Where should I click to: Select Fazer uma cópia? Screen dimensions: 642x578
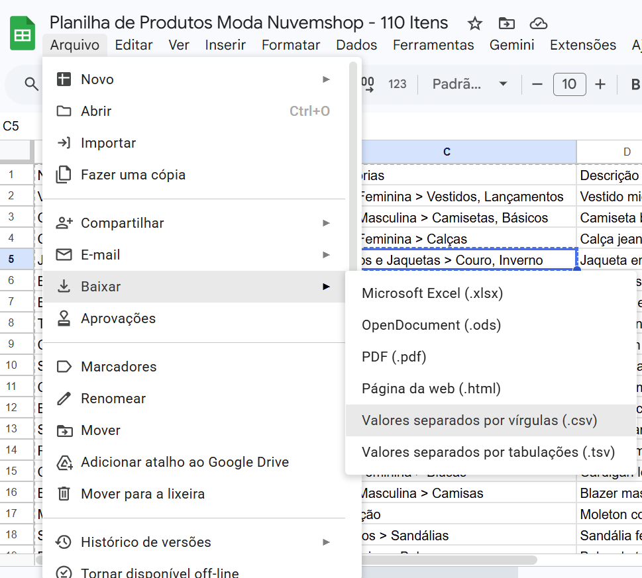(194, 175)
